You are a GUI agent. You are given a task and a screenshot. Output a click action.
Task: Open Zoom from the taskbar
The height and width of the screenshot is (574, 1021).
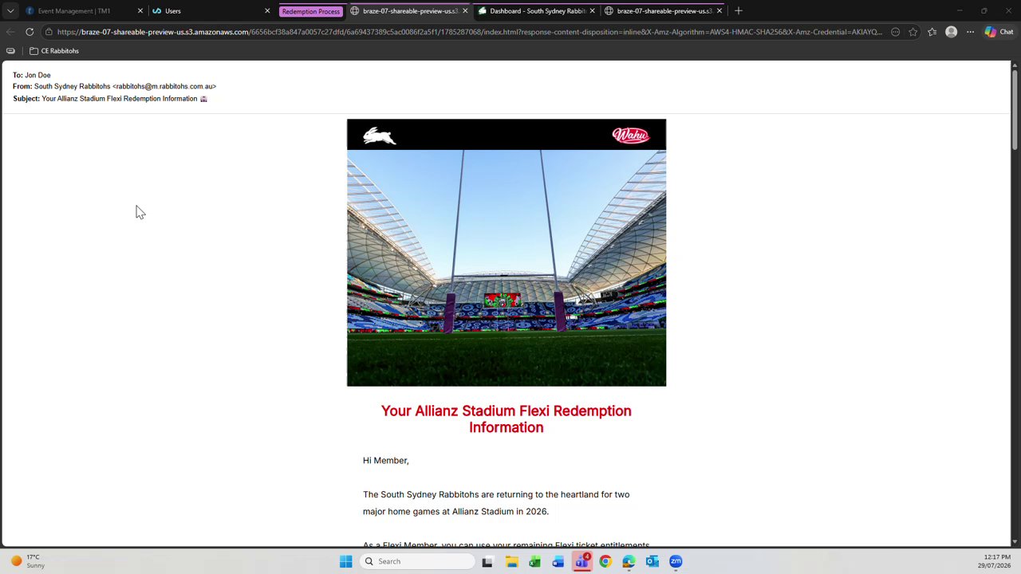(676, 561)
